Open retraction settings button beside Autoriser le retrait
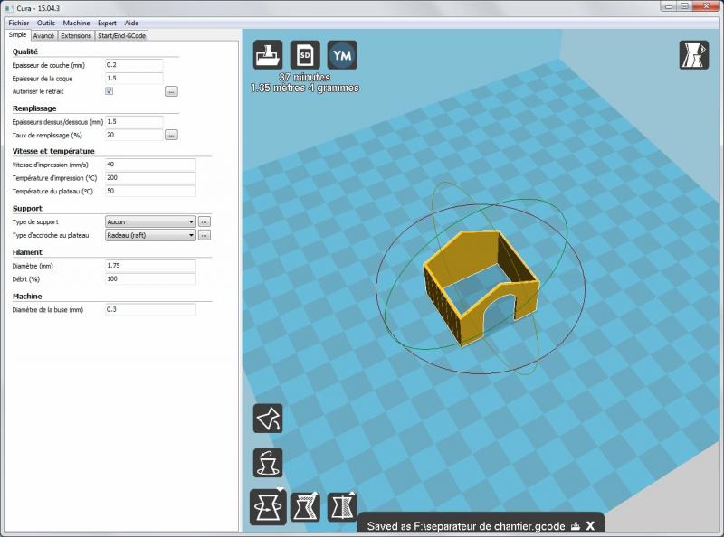 [171, 91]
